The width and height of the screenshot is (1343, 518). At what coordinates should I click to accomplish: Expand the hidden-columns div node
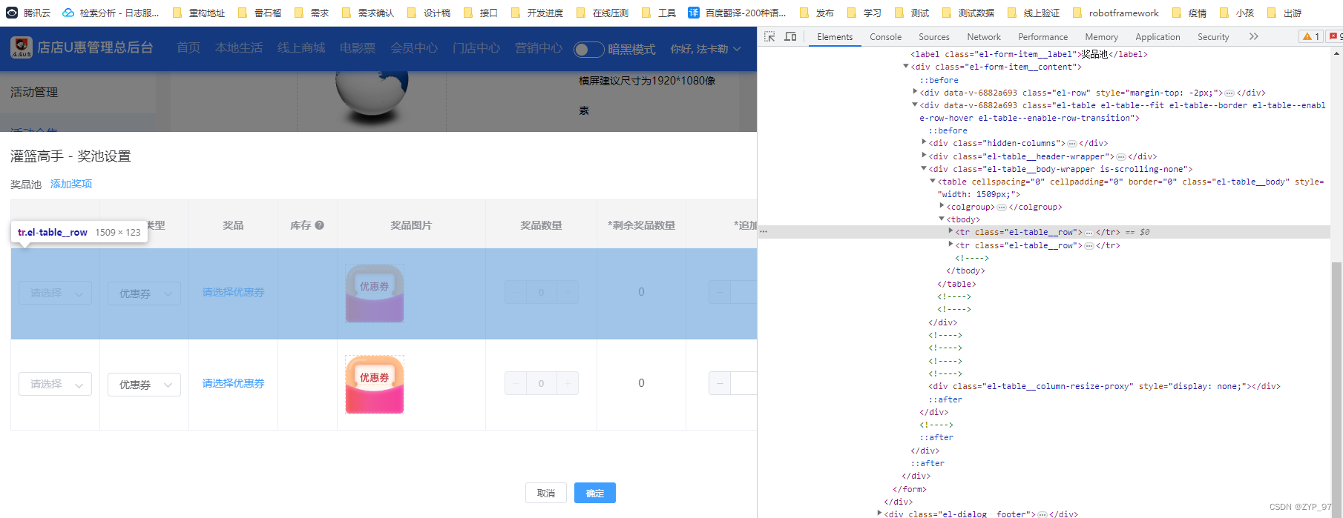pyautogui.click(x=924, y=142)
